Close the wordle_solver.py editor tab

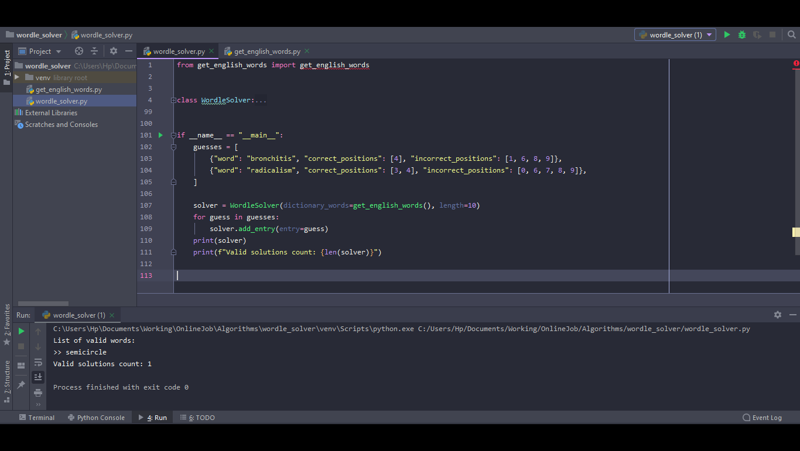tap(211, 51)
